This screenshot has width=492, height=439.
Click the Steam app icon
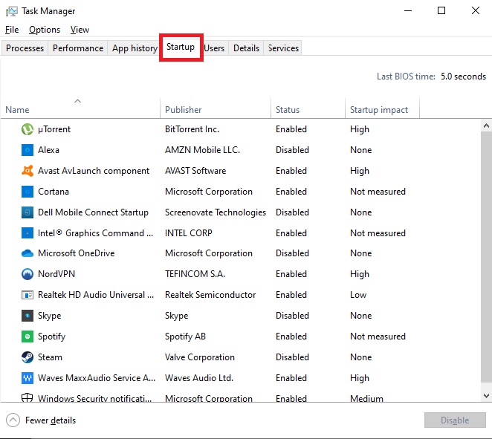point(27,357)
